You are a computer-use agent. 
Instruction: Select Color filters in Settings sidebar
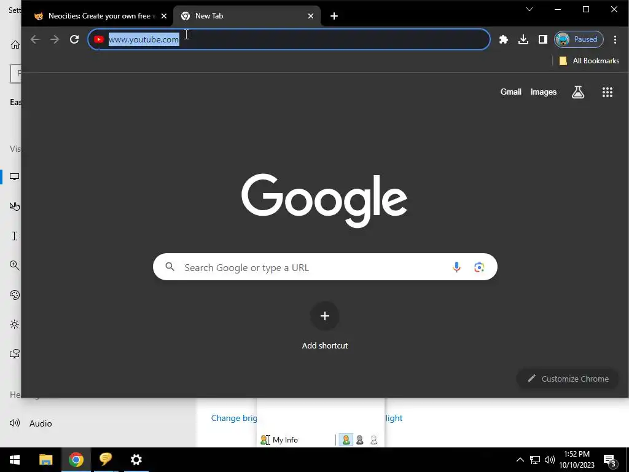[x=15, y=295]
